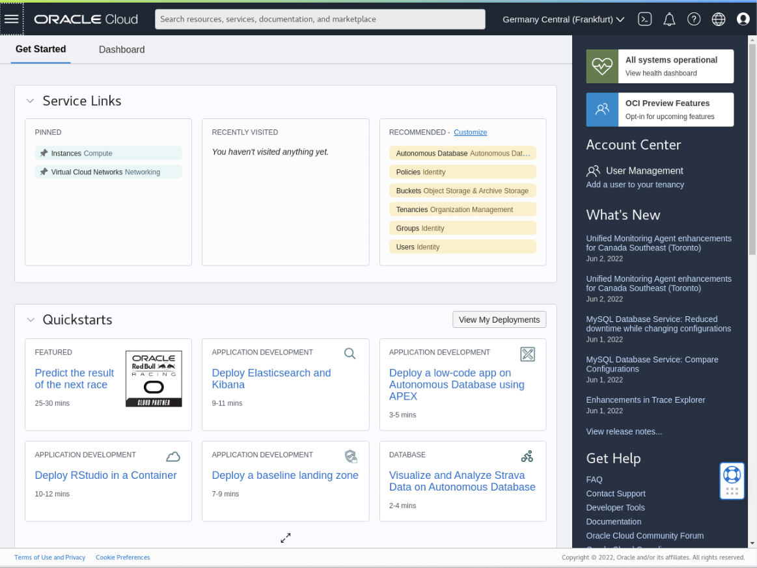Open the Contact Support link

click(x=616, y=494)
